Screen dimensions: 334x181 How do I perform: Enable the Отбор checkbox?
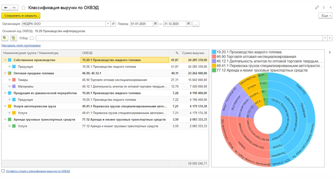32,38
